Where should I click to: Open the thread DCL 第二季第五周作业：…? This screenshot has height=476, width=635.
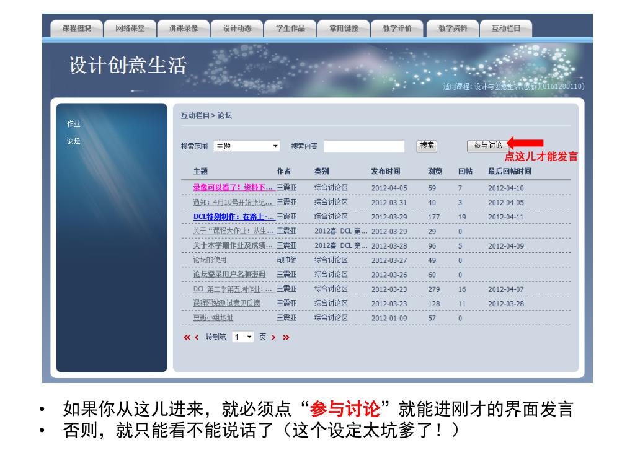tap(234, 289)
